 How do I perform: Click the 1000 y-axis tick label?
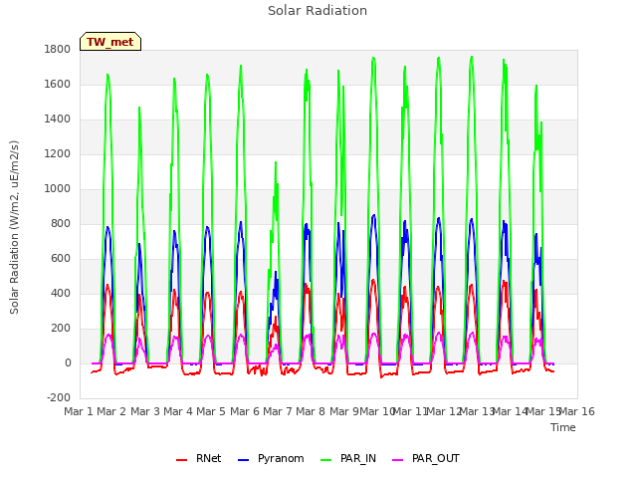58,188
